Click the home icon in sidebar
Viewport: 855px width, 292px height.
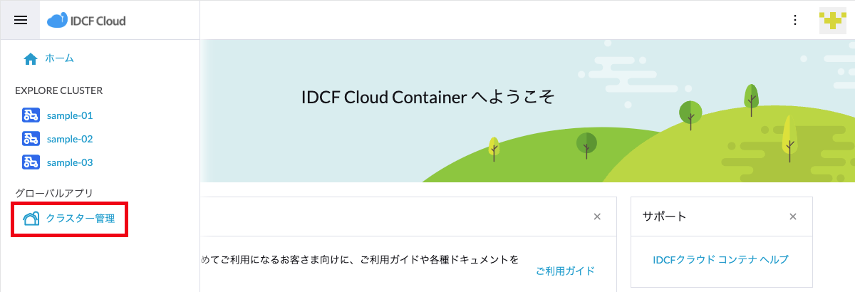coord(31,59)
